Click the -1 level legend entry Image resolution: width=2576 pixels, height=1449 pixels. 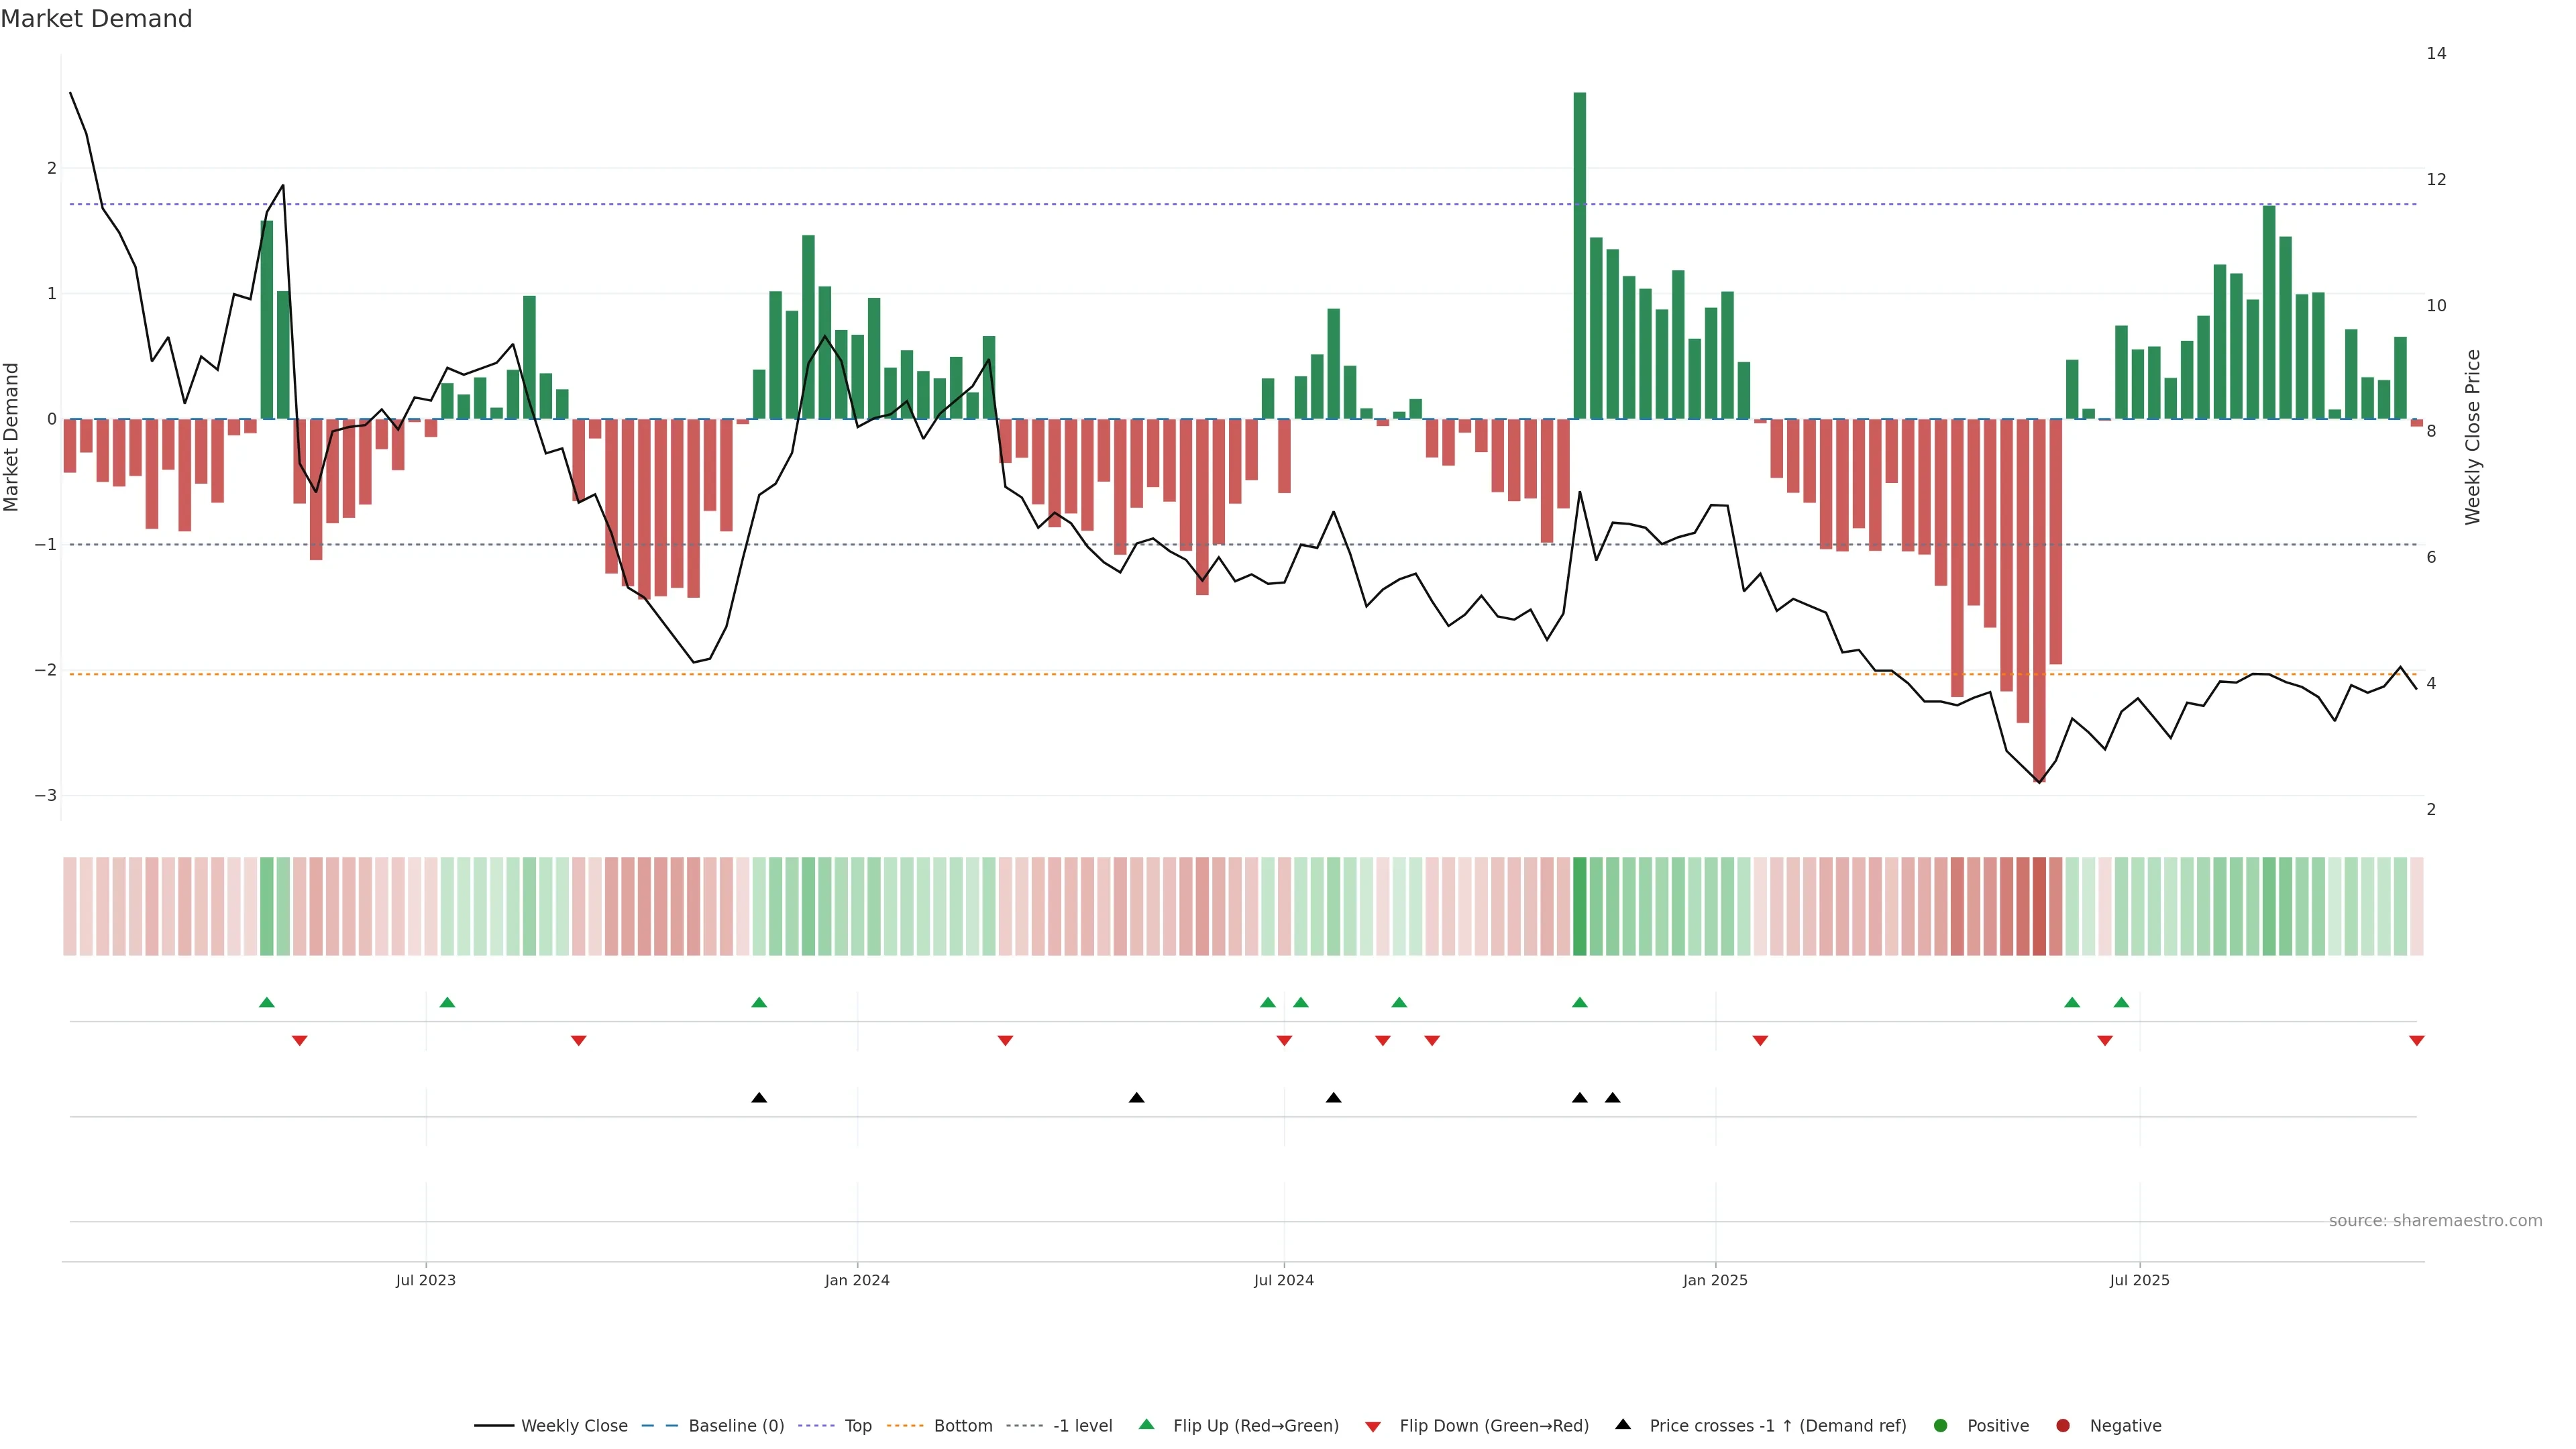coord(1082,1425)
